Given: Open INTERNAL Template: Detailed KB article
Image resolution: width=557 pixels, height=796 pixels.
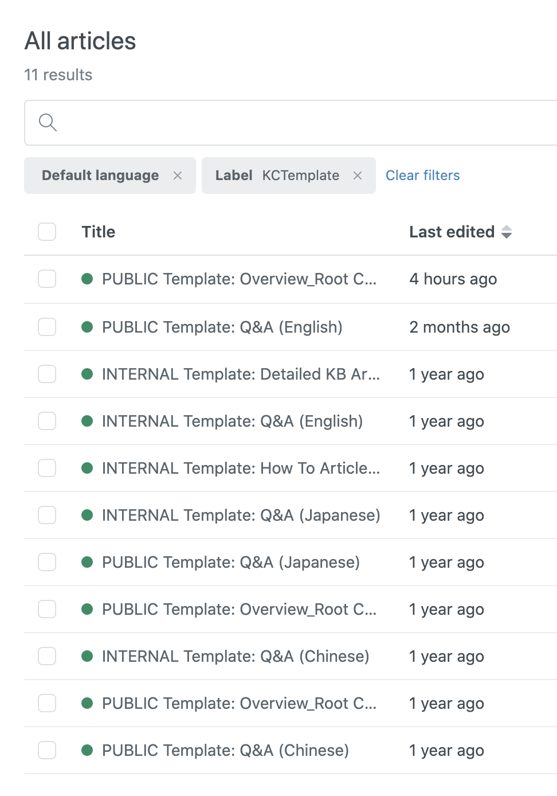Looking at the screenshot, I should tap(241, 374).
